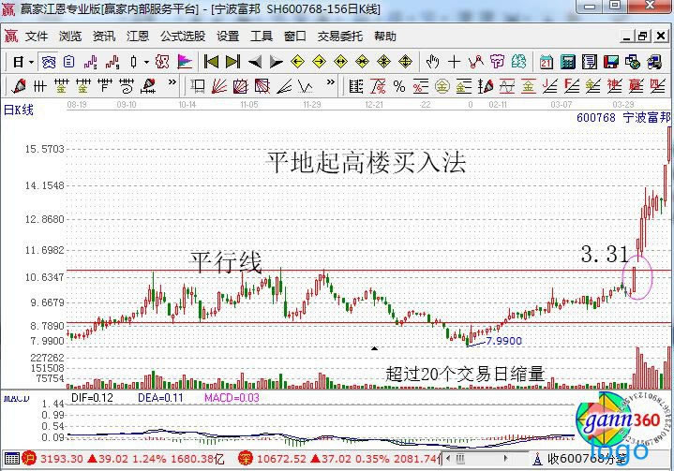
Task: Select the percent sign drawing tool
Action: 398,86
